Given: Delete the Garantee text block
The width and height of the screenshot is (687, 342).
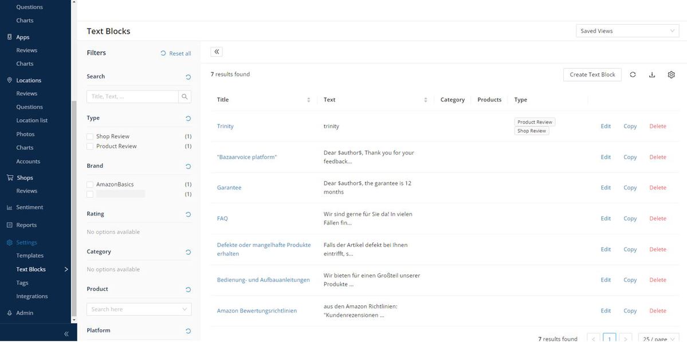Looking at the screenshot, I should coord(657,188).
